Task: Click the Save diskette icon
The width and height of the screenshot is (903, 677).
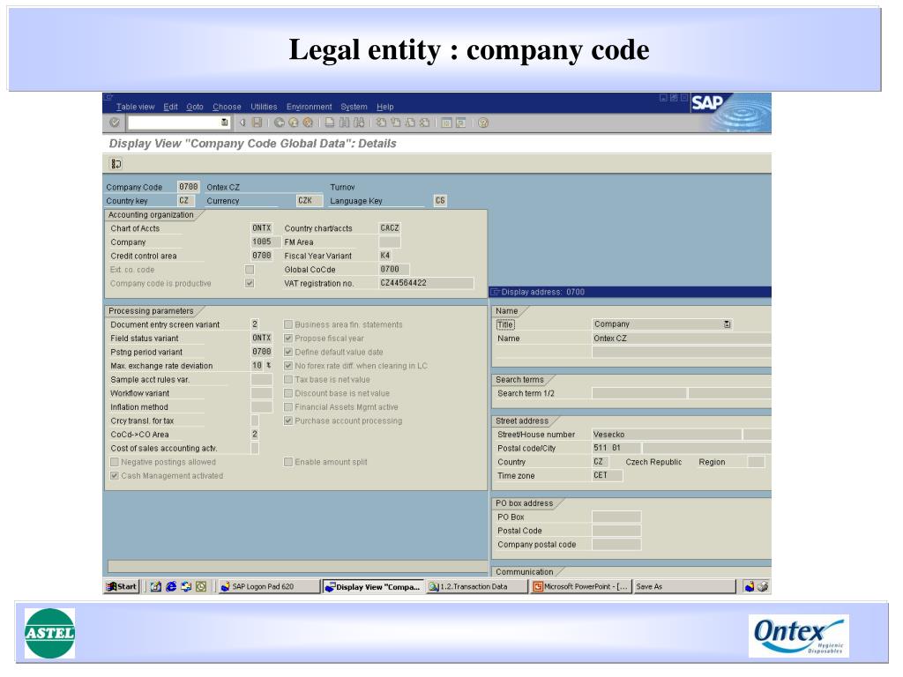Action: pyautogui.click(x=257, y=123)
